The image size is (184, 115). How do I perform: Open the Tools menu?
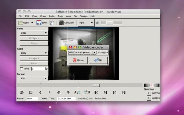tap(60, 16)
